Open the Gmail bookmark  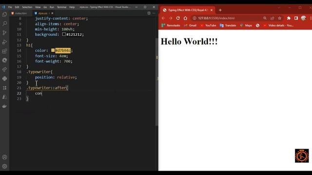pos(191,25)
